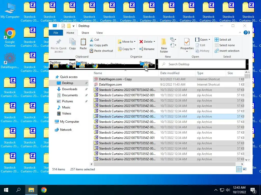Create a New folder from the ribbon
The height and width of the screenshot is (195, 261).
164,45
